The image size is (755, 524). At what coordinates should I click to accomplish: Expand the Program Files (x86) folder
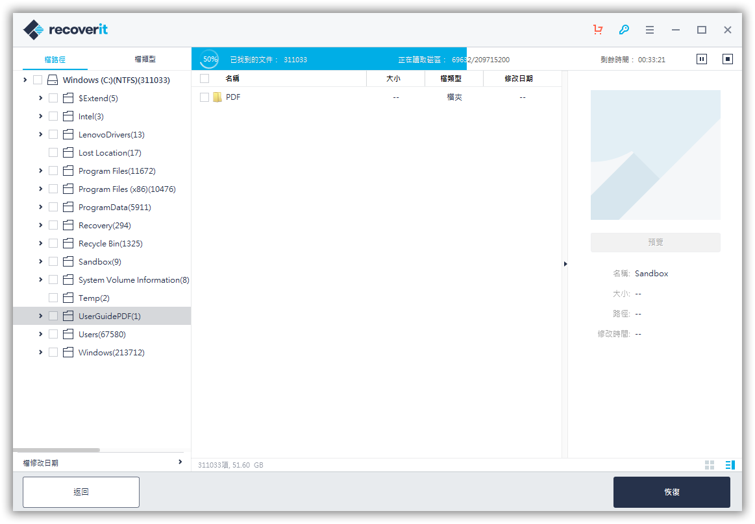pyautogui.click(x=40, y=189)
